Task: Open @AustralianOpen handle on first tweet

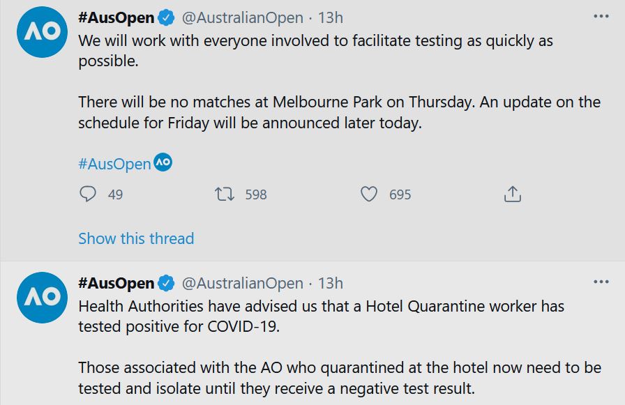Action: pos(243,18)
